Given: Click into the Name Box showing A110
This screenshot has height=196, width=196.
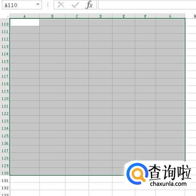Looking at the screenshot, I should 19,5.
